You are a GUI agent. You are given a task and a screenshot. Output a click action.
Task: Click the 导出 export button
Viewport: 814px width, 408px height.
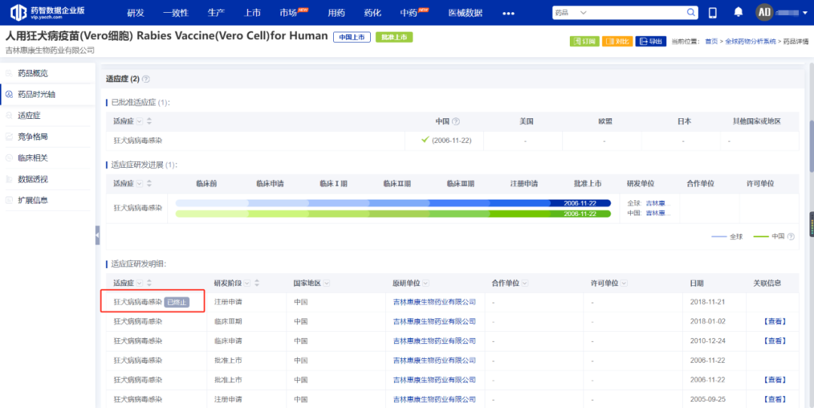(650, 41)
